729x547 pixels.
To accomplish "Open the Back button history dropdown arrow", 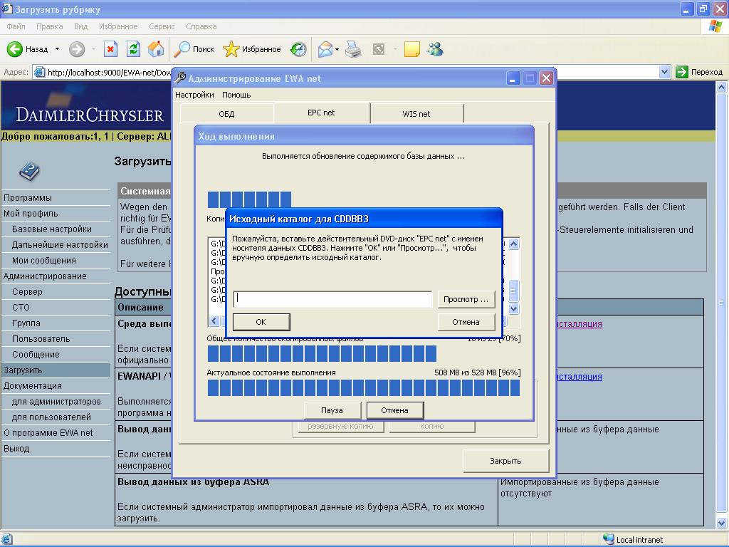I will (57, 49).
